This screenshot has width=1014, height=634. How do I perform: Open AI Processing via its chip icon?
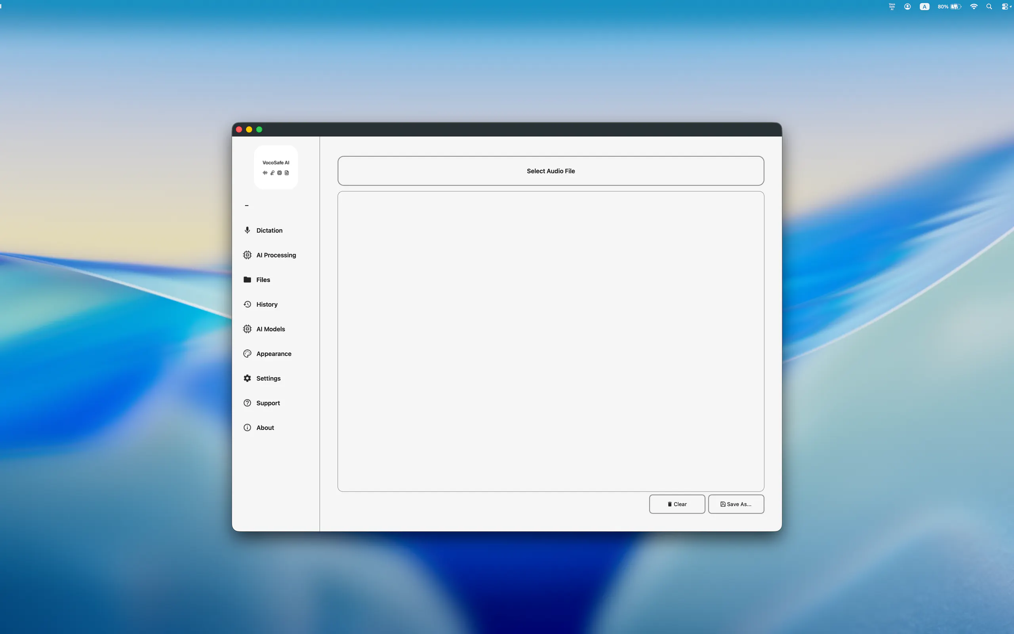click(x=247, y=255)
